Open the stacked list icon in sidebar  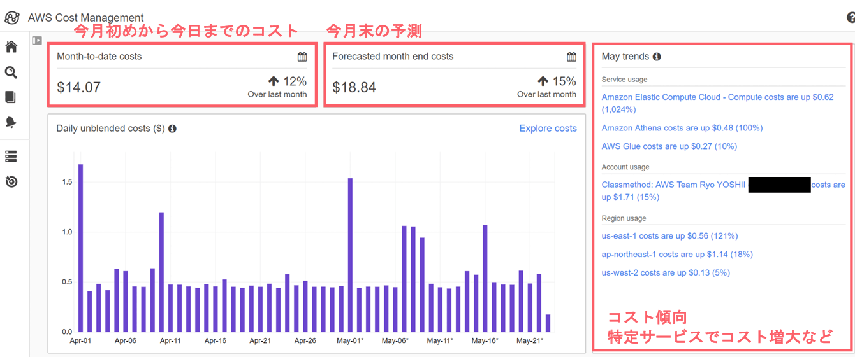pos(11,157)
